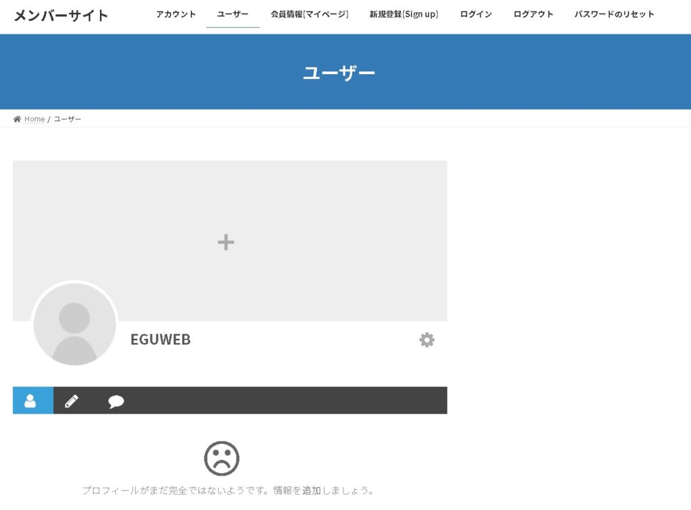691x510 pixels.
Task: Open the gear settings icon beside EGUWEB
Action: (x=426, y=340)
